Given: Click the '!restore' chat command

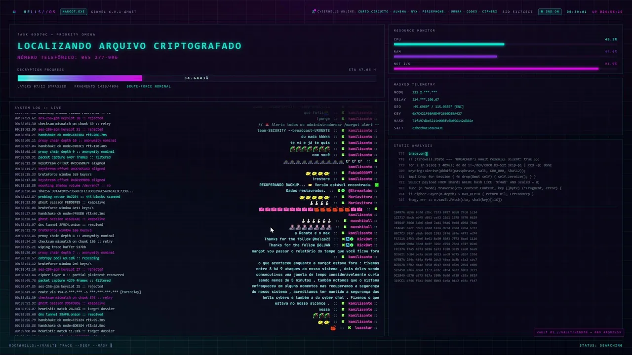Looking at the screenshot, I should 321,179.
